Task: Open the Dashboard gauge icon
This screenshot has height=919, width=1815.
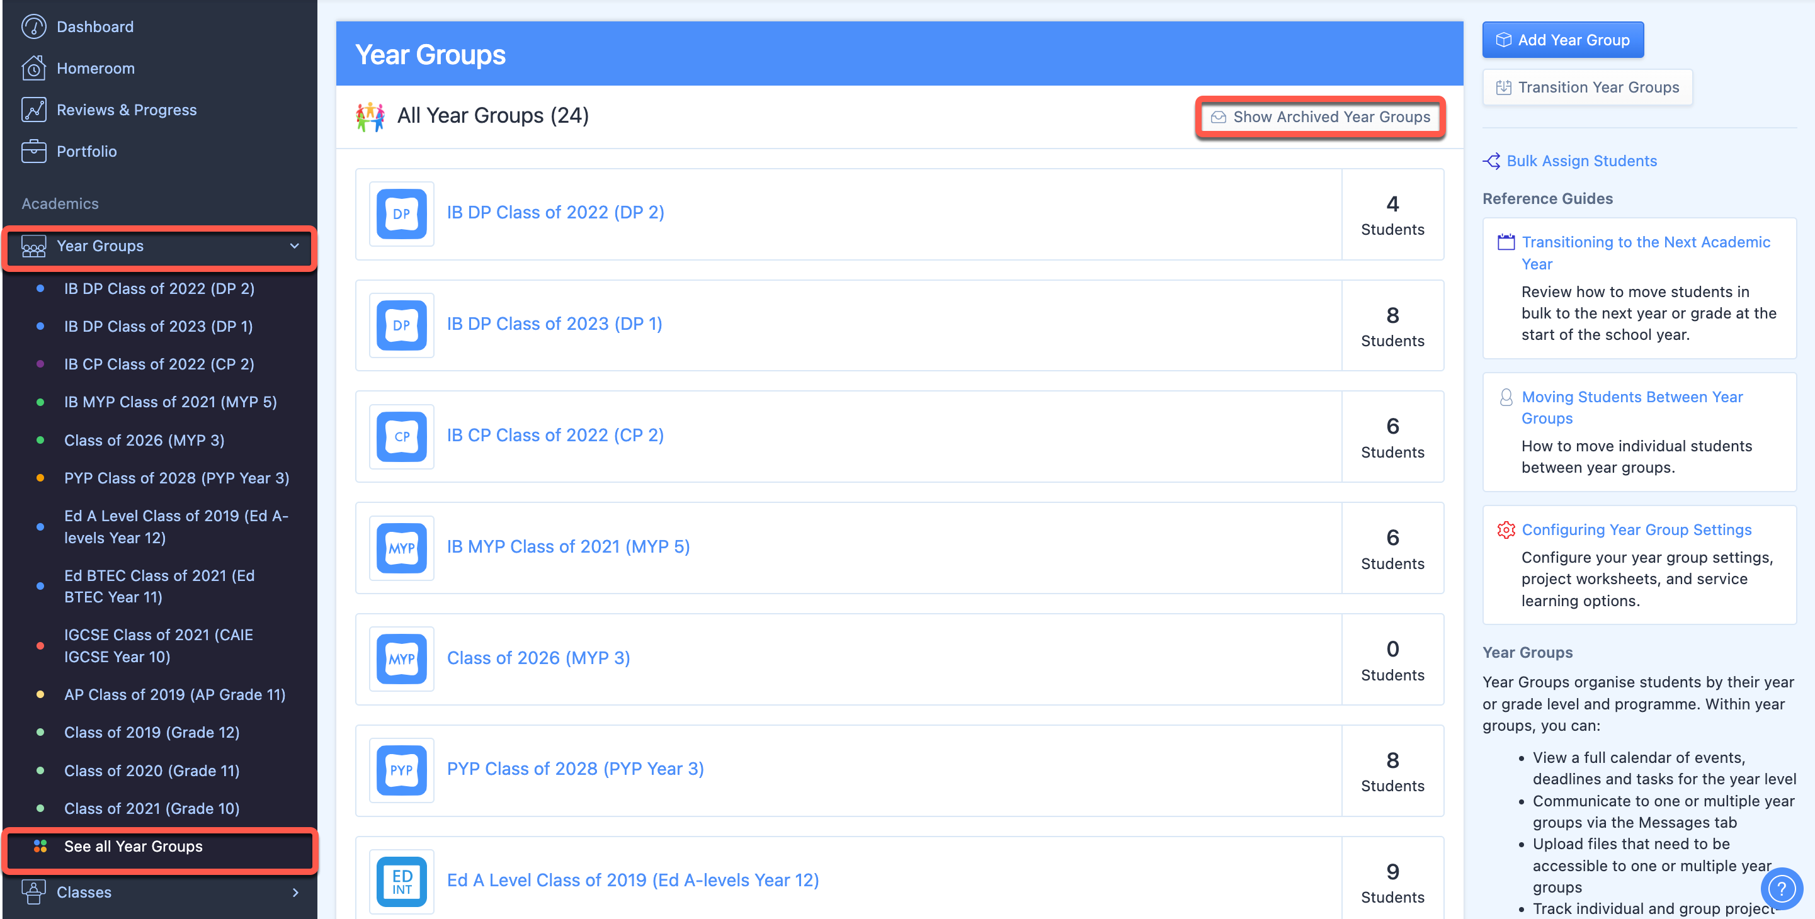Action: (34, 27)
